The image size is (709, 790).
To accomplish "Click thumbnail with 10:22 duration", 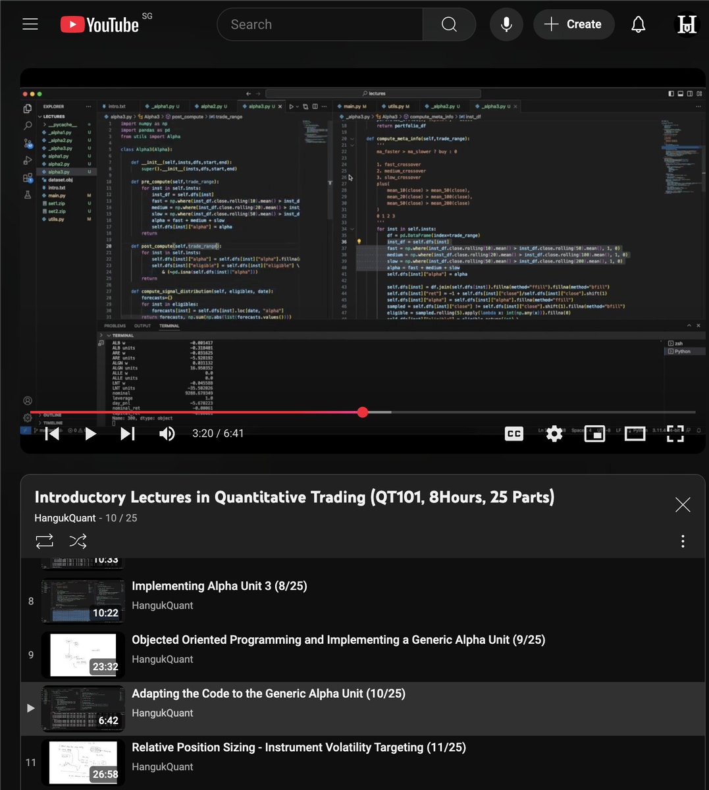I will click(x=83, y=600).
